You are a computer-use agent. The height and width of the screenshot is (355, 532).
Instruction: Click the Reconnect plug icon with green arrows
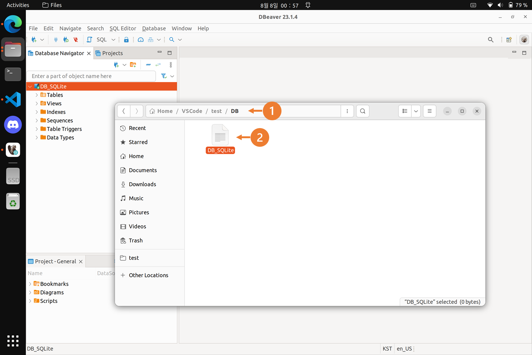pyautogui.click(x=66, y=39)
